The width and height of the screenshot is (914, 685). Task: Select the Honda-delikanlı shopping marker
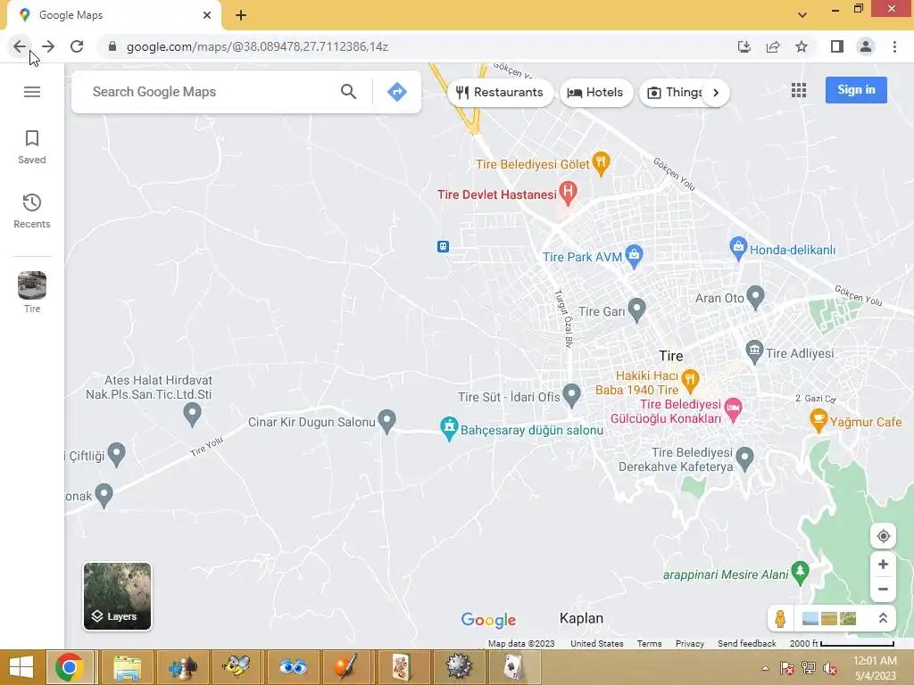tap(738, 249)
